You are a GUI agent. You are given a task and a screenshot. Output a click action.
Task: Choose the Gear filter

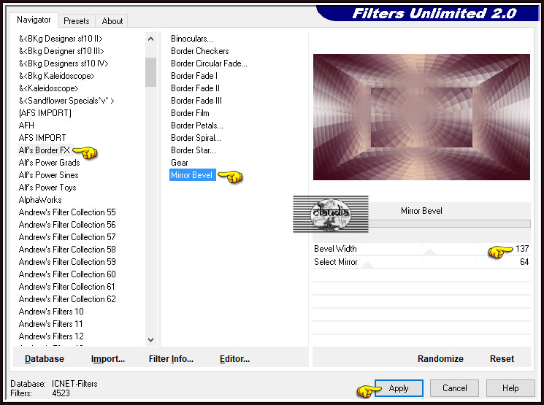[x=180, y=163]
